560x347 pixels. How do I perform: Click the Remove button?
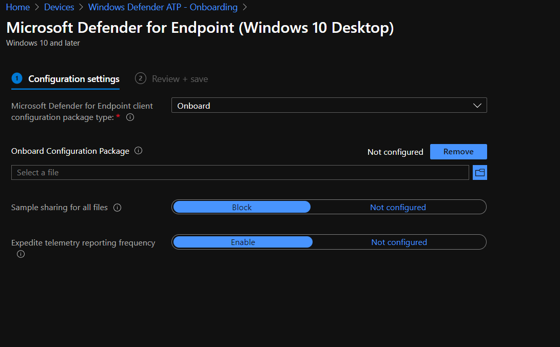pos(458,151)
